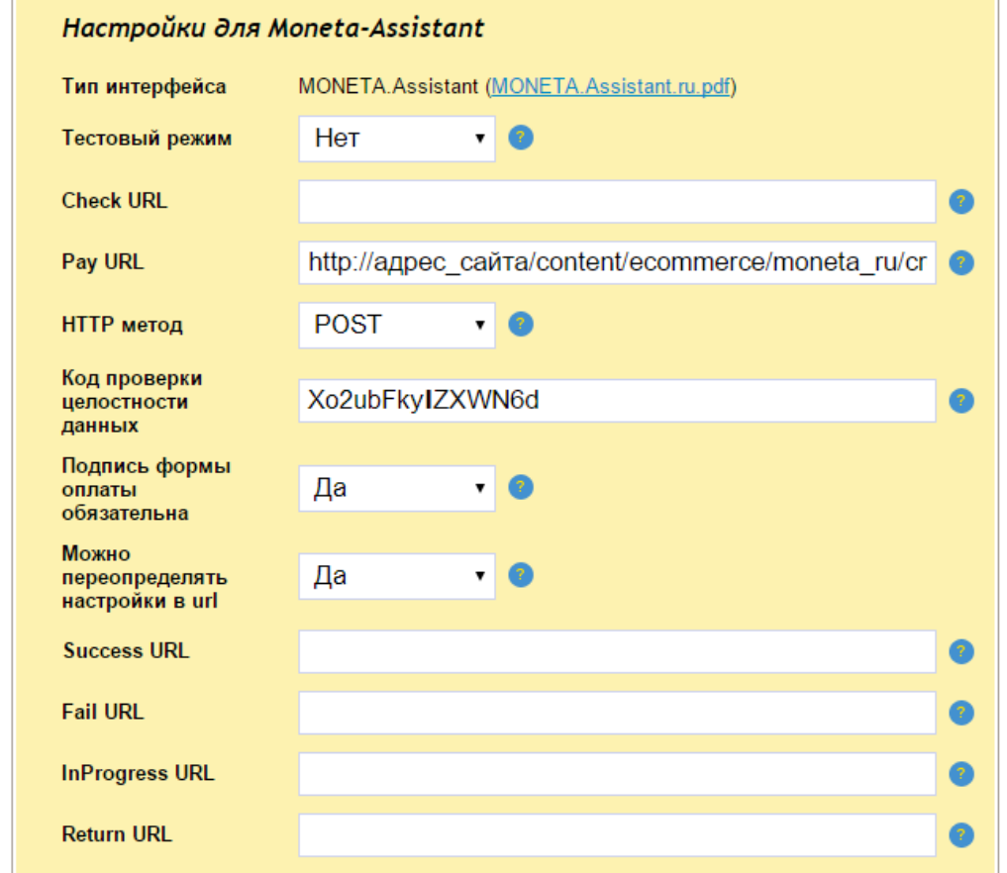1007x873 pixels.
Task: Click the Pay URL label text
Action: point(103,262)
